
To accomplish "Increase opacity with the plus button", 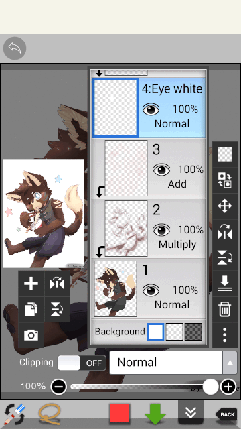I will click(228, 387).
